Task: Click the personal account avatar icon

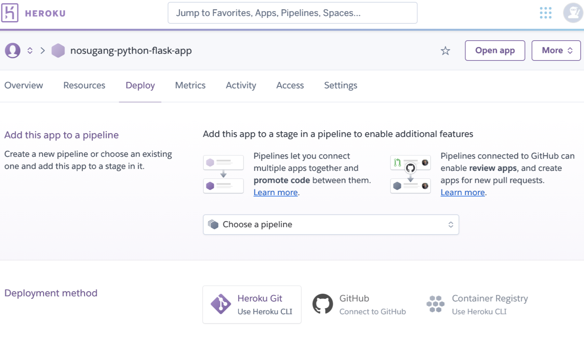Action: tap(13, 51)
